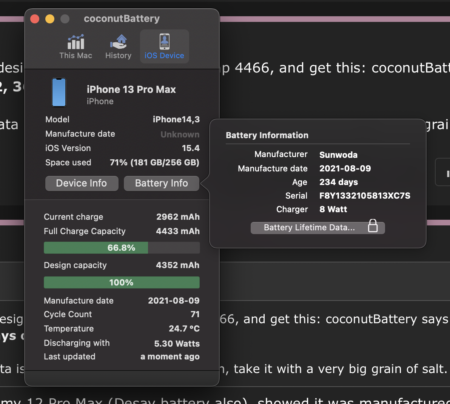Click the Cycle Count value 71
The image size is (450, 404).
click(195, 314)
